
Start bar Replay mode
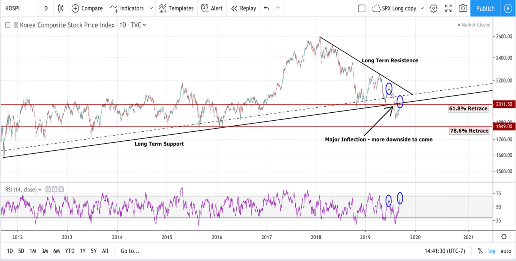(x=244, y=9)
